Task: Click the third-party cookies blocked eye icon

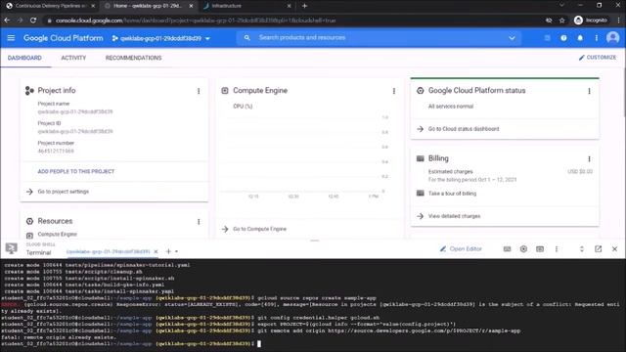Action: point(549,21)
